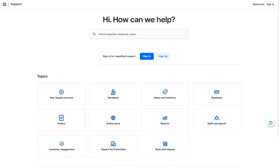Open the Hardware topic

[113, 94]
